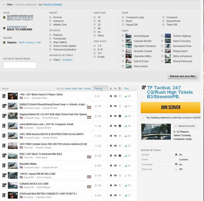The height and width of the screenshot is (201, 204).
Task: Check the Empty free slots option
Action: [95, 57]
